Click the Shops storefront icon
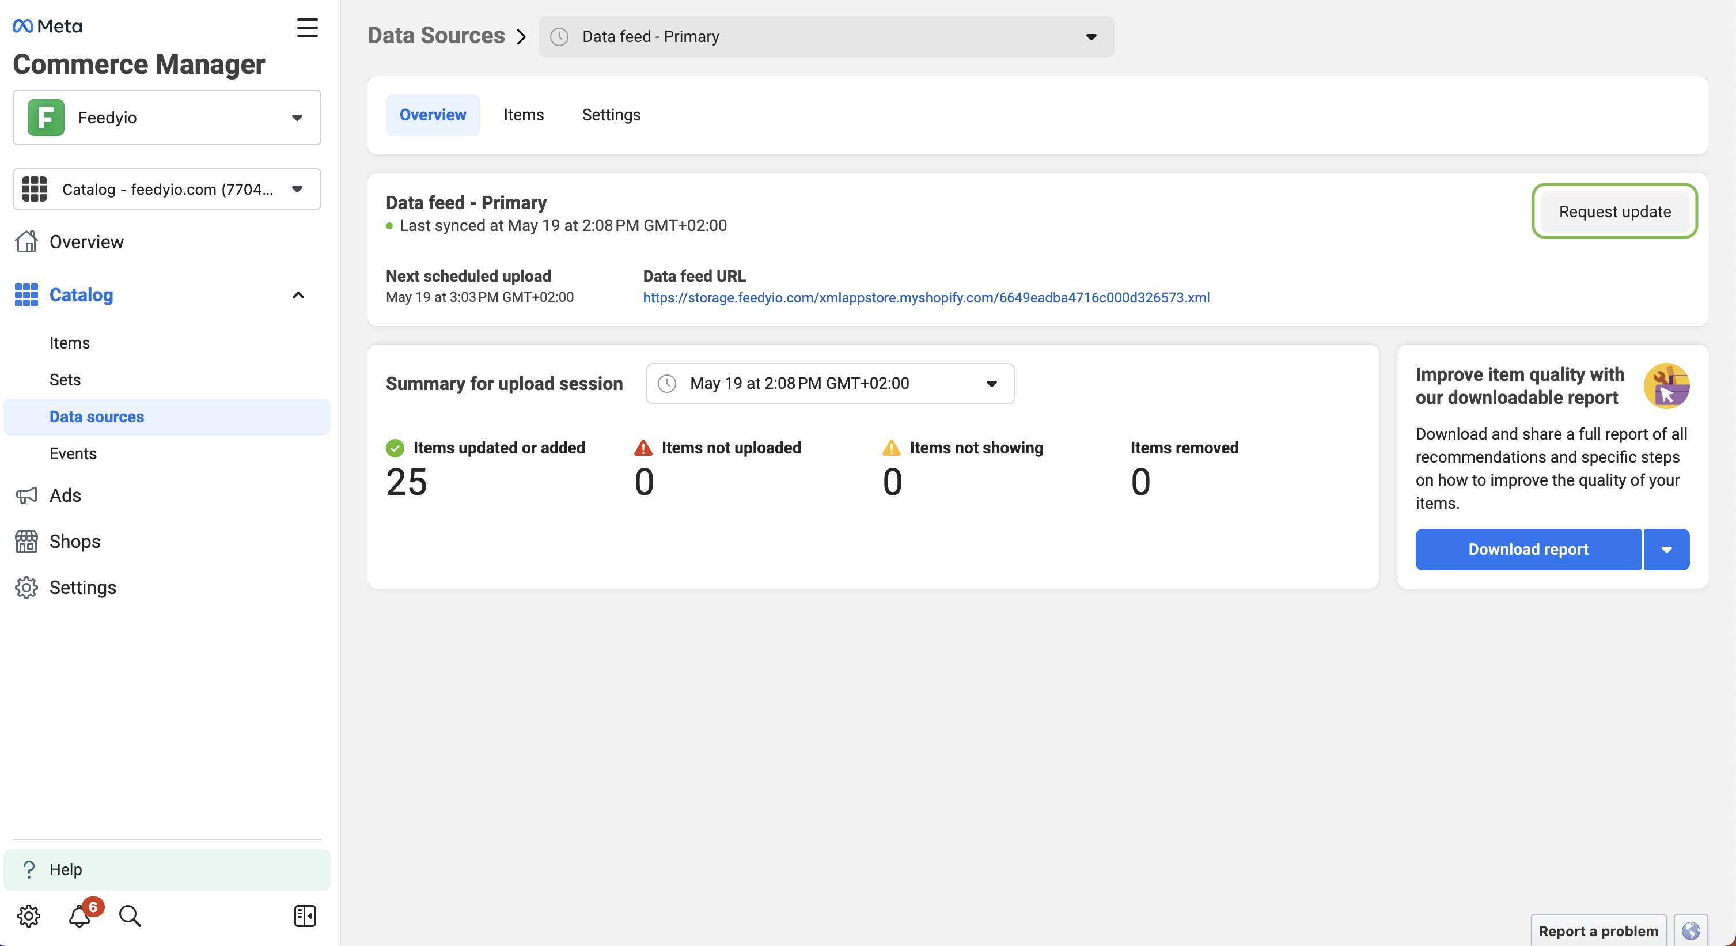1736x946 pixels. [x=26, y=542]
